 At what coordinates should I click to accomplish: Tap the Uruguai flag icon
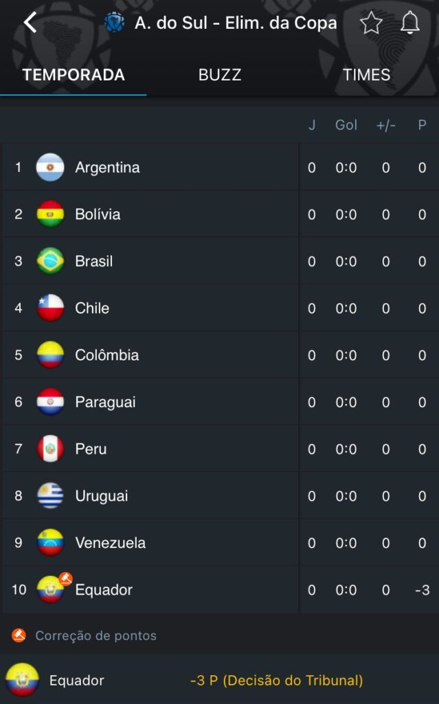(50, 496)
